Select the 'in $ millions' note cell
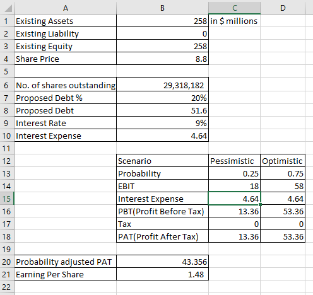 coord(235,21)
